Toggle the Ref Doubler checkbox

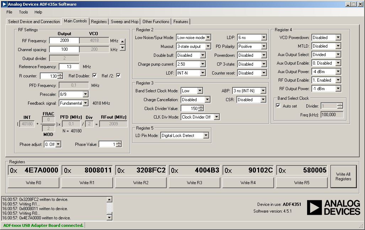95,75
